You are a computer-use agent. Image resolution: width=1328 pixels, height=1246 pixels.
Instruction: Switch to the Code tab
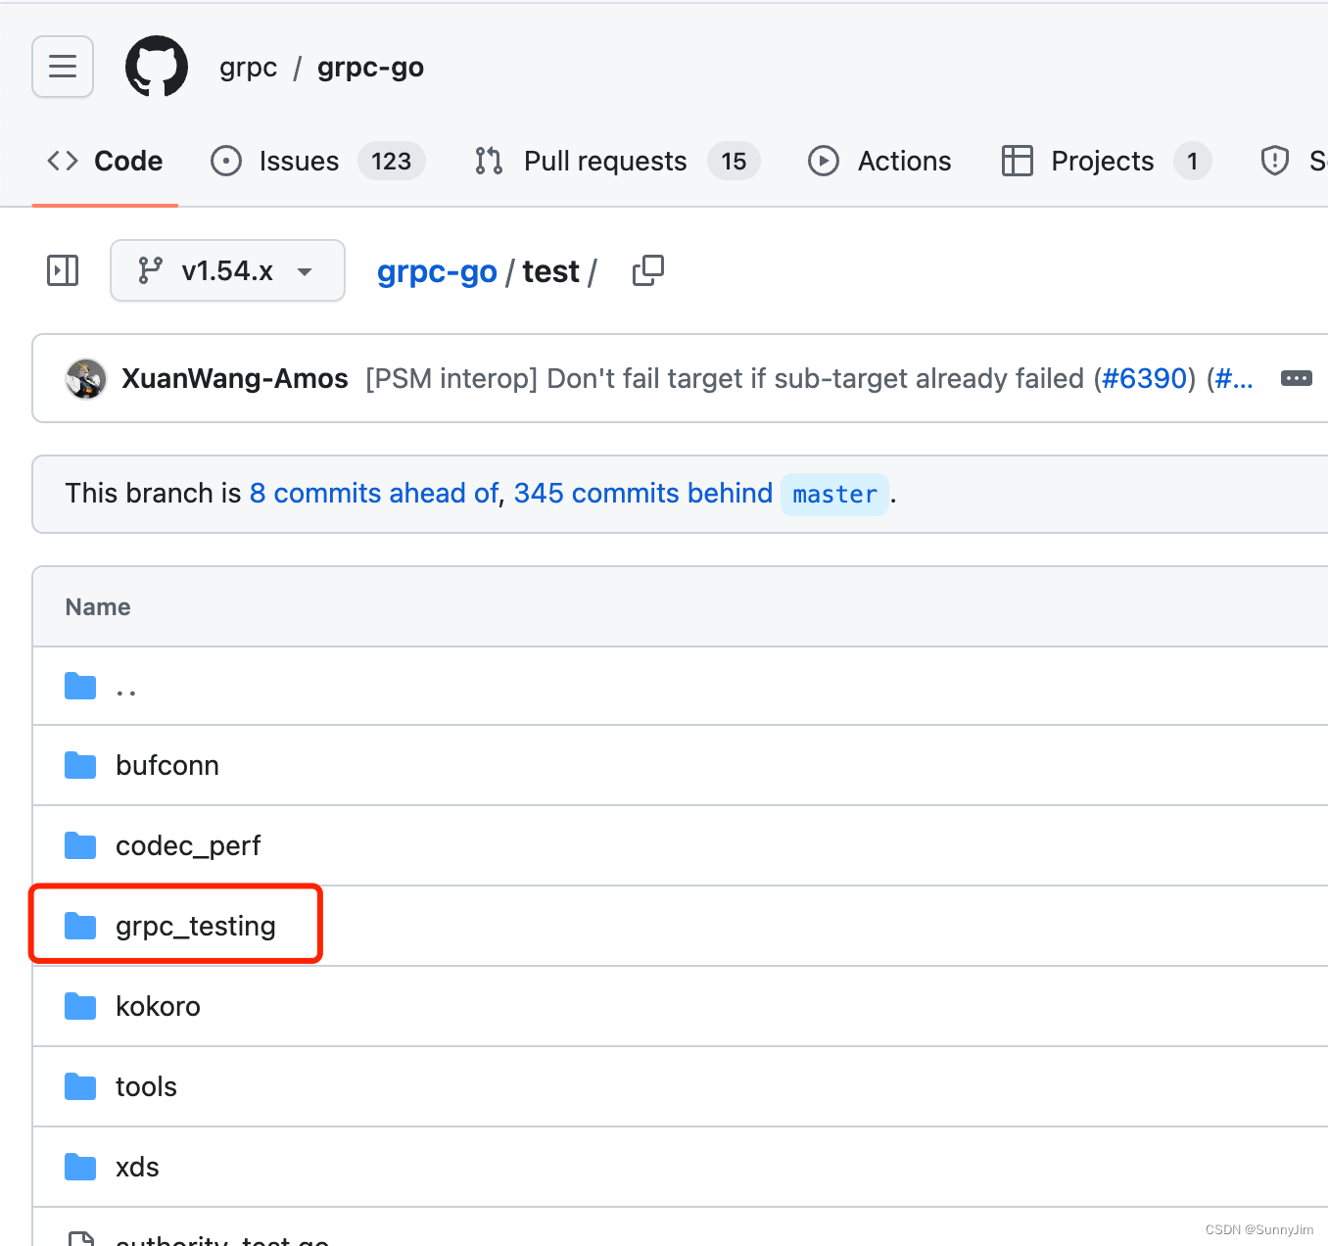pos(105,161)
